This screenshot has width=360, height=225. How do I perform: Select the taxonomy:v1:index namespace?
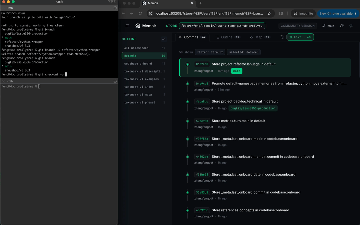pyautogui.click(x=144, y=87)
